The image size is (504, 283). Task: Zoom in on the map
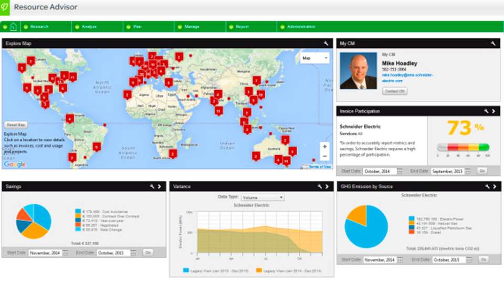(324, 147)
